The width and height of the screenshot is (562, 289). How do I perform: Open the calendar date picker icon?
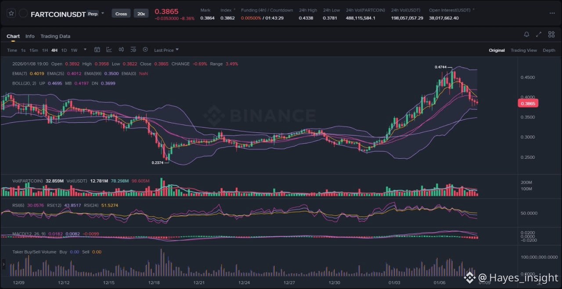[x=97, y=50]
